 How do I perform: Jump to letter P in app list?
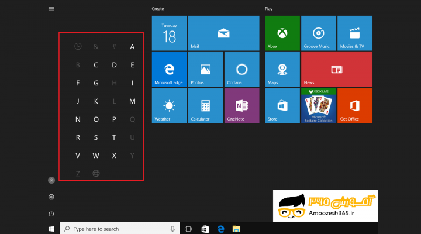(x=114, y=119)
